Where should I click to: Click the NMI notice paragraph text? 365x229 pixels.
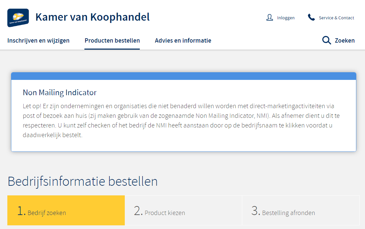coord(178,121)
